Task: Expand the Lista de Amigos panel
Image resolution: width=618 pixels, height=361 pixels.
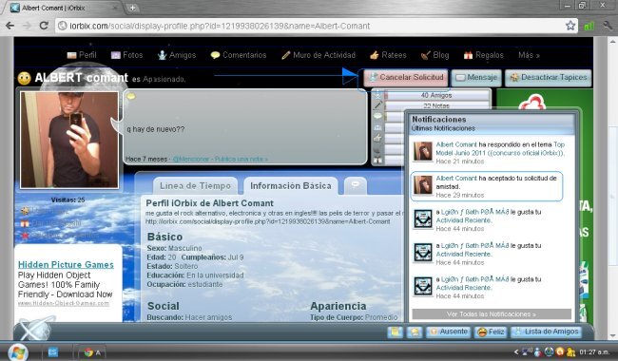Action: pos(547,332)
